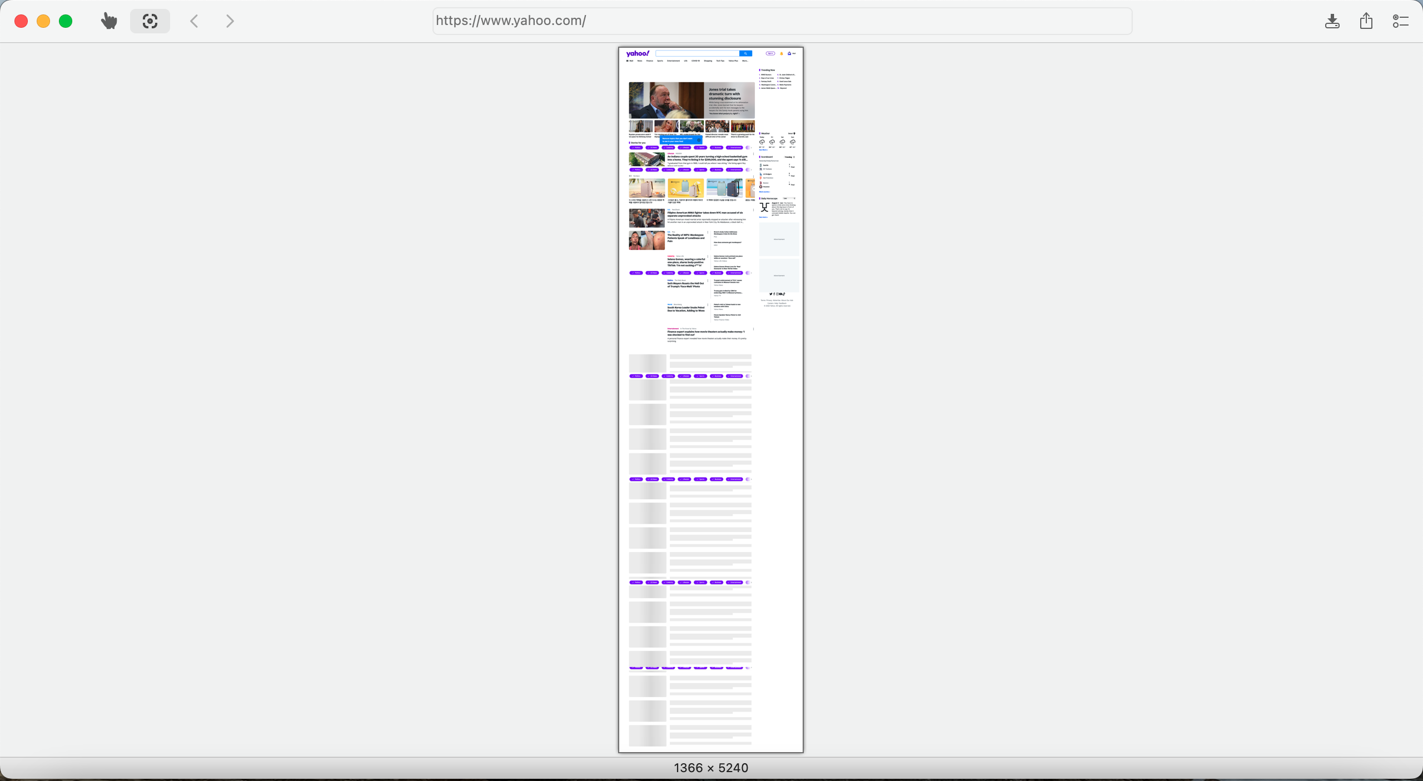Click the URL address field
Viewport: 1423px width, 781px height.
[782, 21]
